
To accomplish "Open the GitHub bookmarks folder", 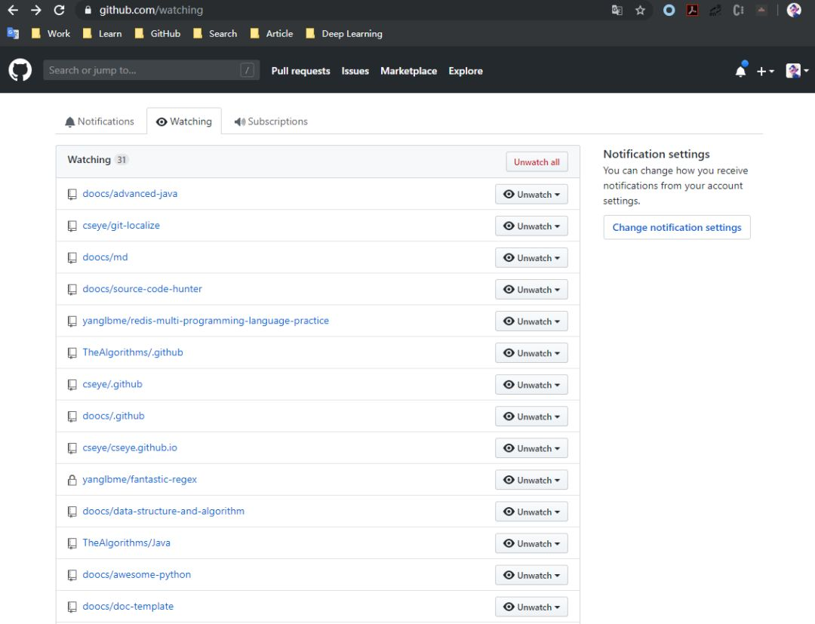I will click(158, 34).
